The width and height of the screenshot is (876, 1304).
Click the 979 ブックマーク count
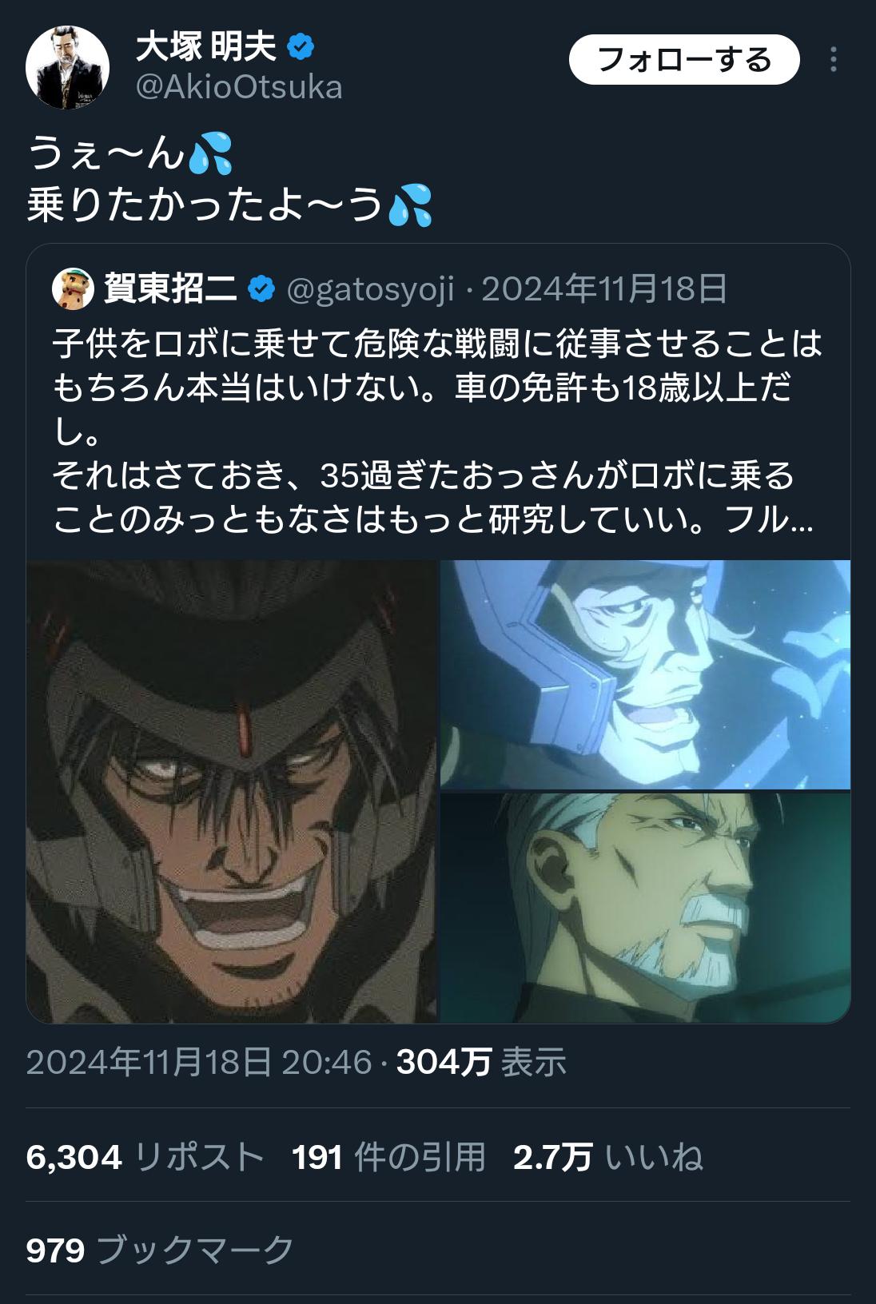tap(160, 1250)
